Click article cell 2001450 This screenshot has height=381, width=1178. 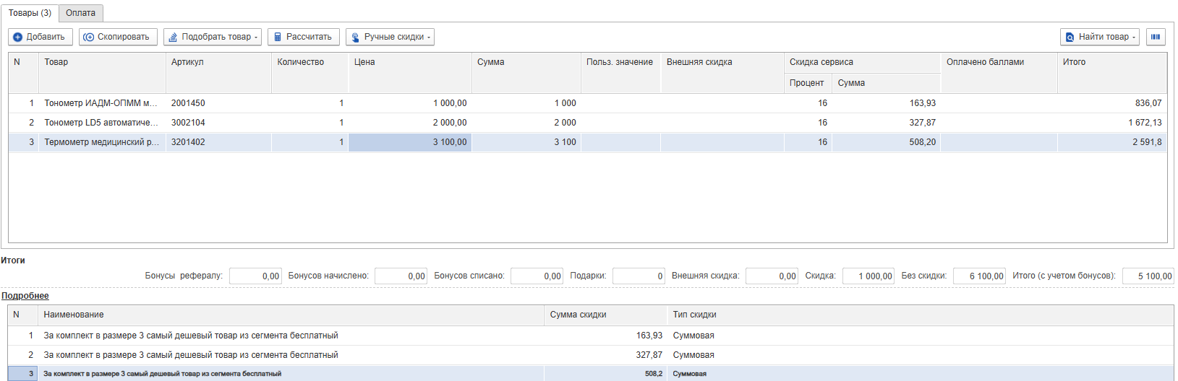(218, 103)
